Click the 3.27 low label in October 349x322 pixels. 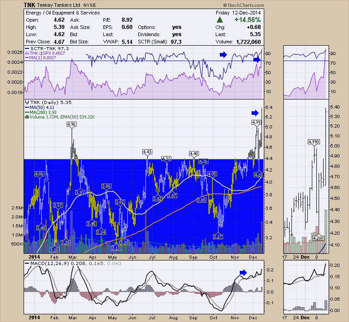pos(218,237)
